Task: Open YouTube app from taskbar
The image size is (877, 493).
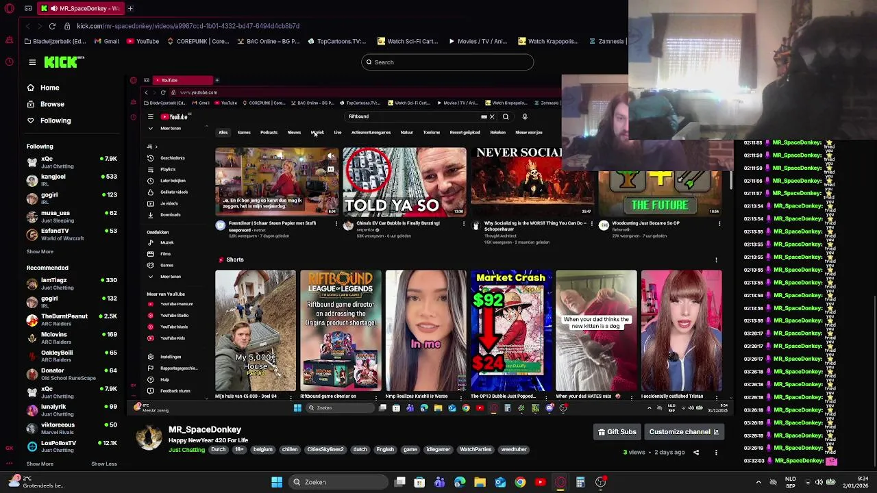Action: (x=540, y=482)
